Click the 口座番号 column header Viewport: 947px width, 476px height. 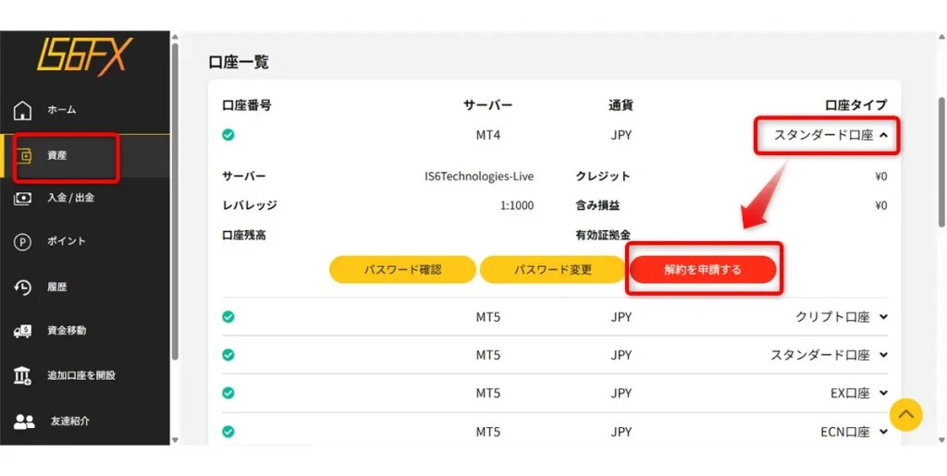tap(246, 105)
